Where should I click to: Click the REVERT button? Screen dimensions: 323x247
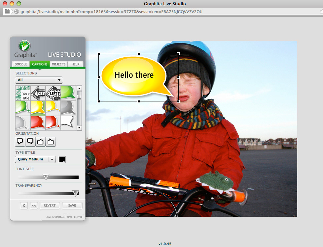pyautogui.click(x=50, y=206)
